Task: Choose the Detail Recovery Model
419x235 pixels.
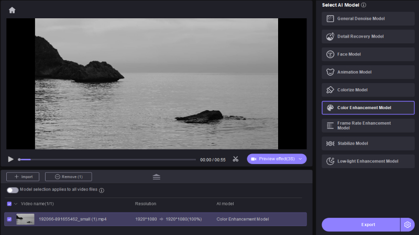Action: [368, 37]
